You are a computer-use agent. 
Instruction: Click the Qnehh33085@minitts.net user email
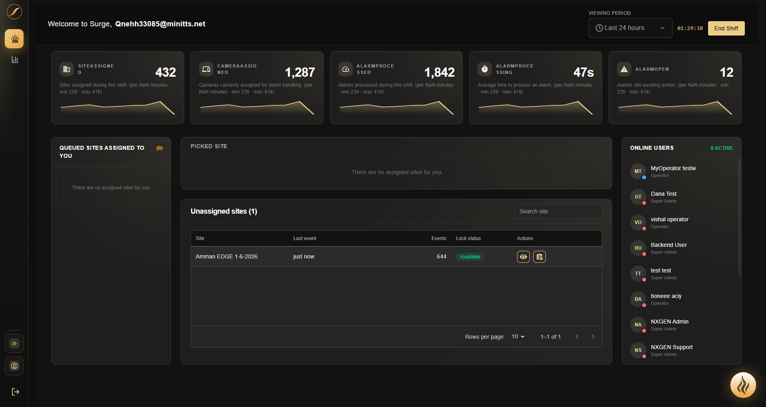pos(160,24)
